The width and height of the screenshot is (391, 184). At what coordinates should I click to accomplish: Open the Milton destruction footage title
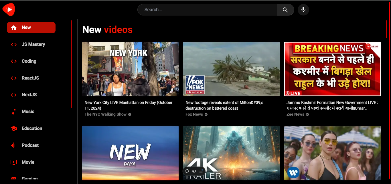(x=224, y=105)
